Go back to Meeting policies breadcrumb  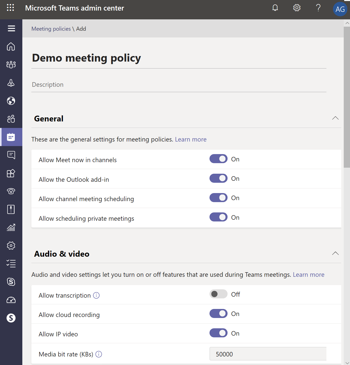pyautogui.click(x=51, y=29)
